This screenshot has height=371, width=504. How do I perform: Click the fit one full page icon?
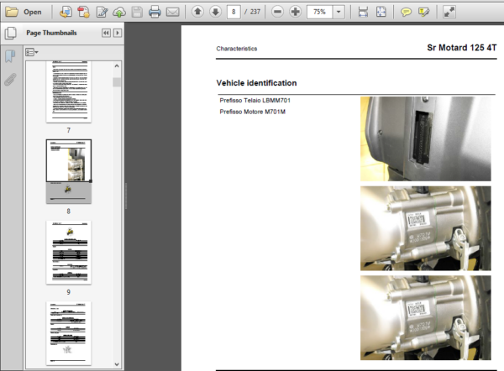381,13
